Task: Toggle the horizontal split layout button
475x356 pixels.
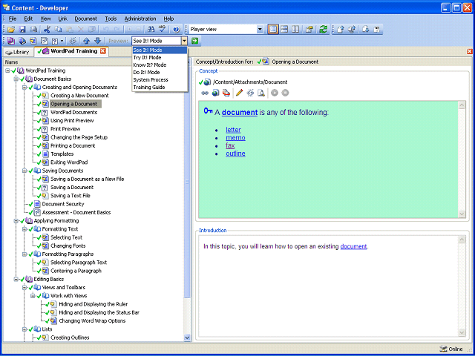Action: click(284, 30)
